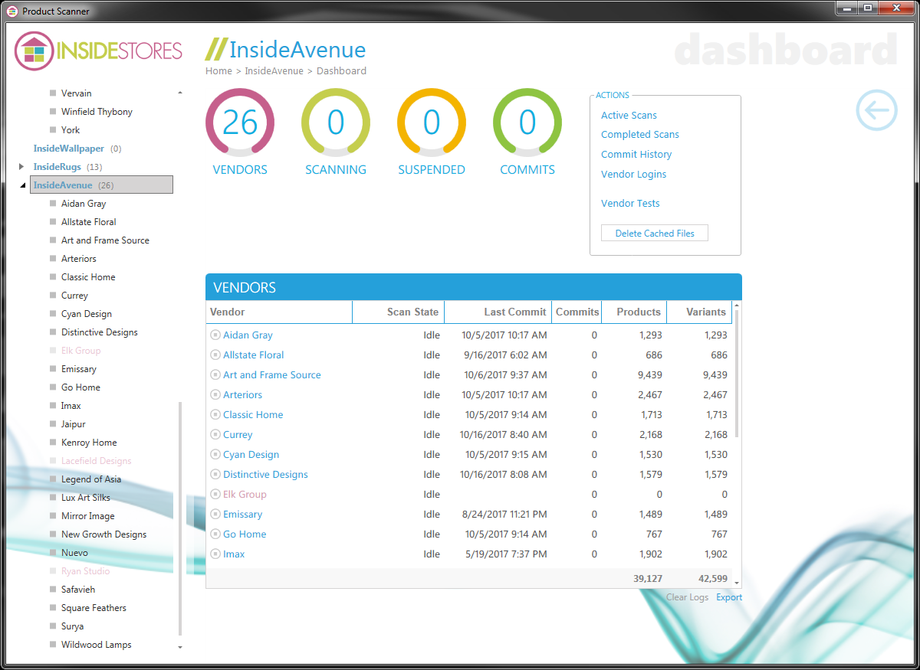Open the Active Scans link

pos(629,116)
